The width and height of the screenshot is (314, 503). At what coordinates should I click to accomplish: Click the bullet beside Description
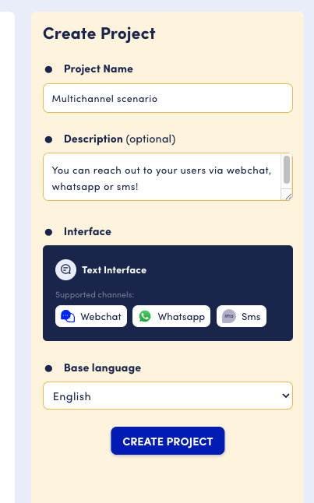[x=48, y=139]
